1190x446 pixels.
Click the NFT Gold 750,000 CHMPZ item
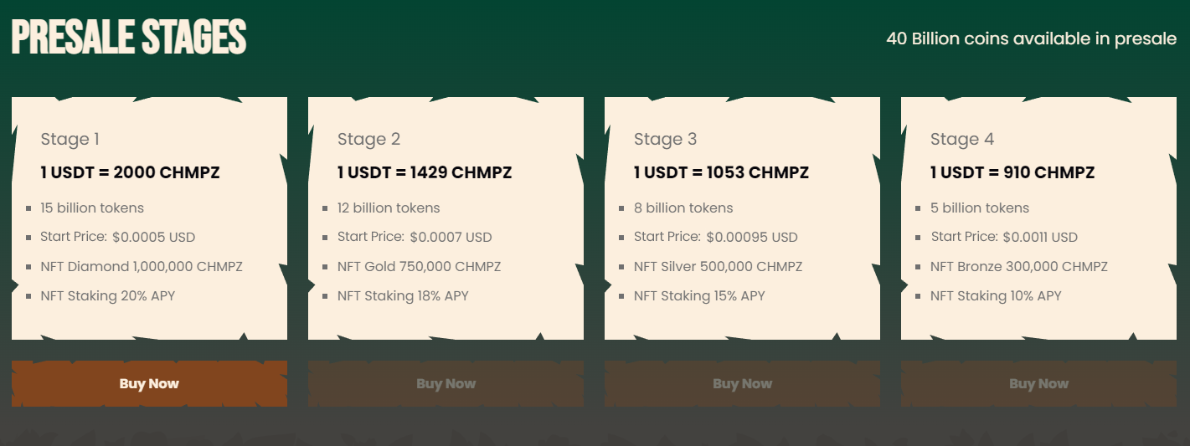click(419, 267)
